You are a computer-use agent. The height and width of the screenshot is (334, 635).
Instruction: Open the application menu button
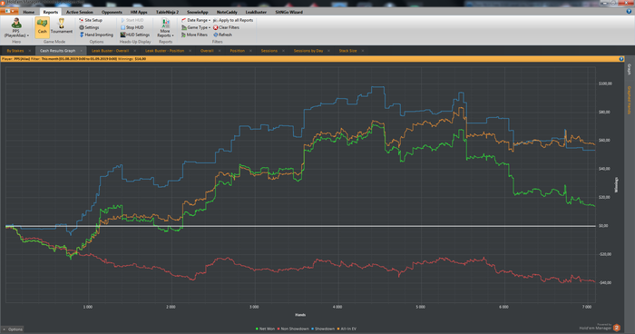[x=9, y=12]
